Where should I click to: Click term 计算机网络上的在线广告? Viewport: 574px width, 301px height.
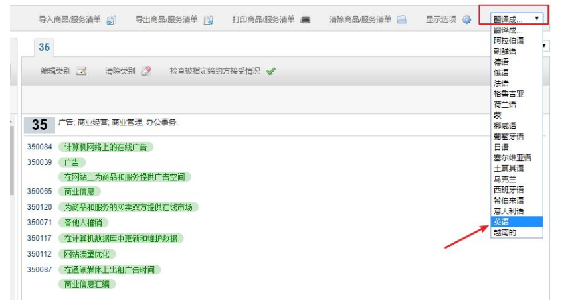tap(106, 147)
